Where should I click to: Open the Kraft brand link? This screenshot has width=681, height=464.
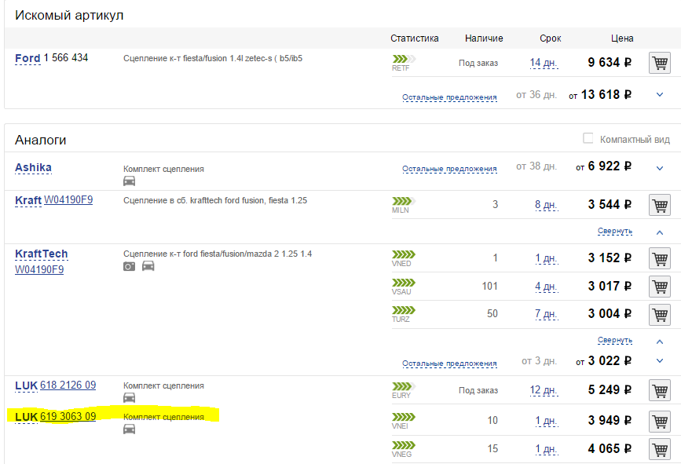28,200
